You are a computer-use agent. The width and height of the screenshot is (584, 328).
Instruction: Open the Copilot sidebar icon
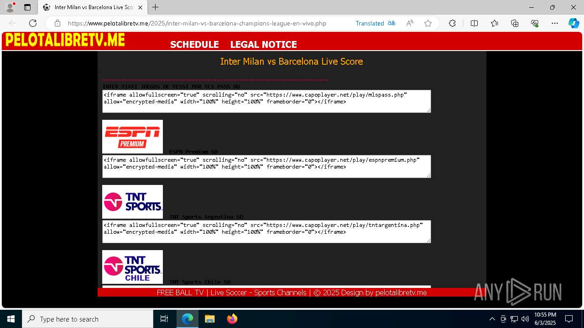point(574,23)
